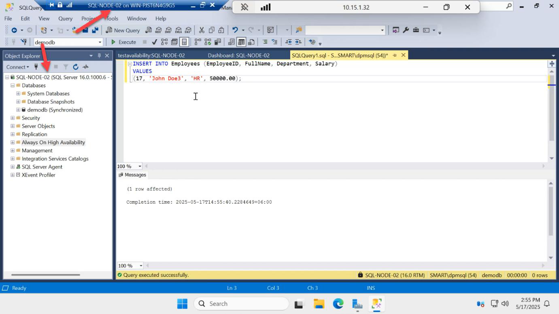The image size is (559, 314).
Task: Toggle IntelliSense enabled button
Action: [x=184, y=42]
